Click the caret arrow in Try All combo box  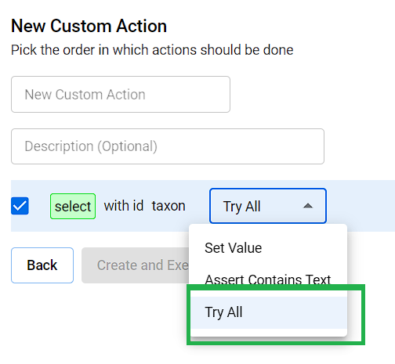308,206
